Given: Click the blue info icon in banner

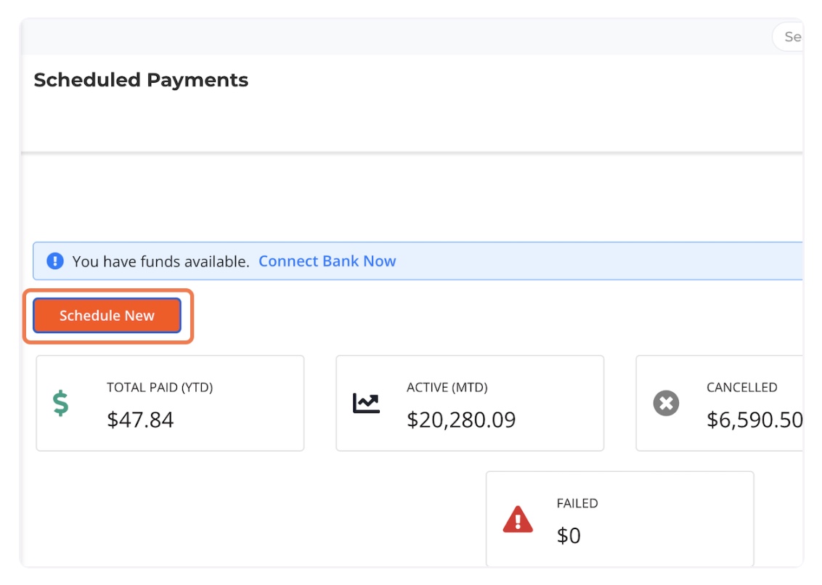Looking at the screenshot, I should pyautogui.click(x=55, y=261).
